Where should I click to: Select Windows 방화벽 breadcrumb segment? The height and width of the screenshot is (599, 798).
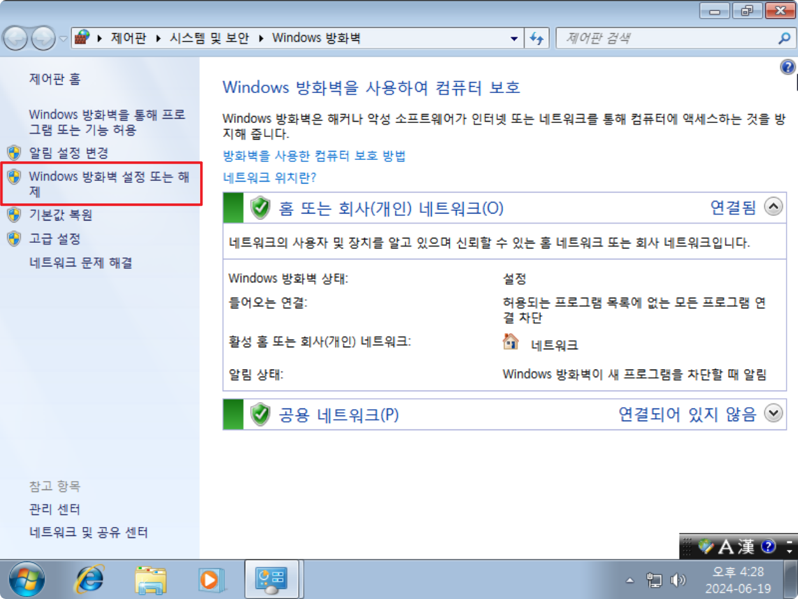(x=316, y=38)
